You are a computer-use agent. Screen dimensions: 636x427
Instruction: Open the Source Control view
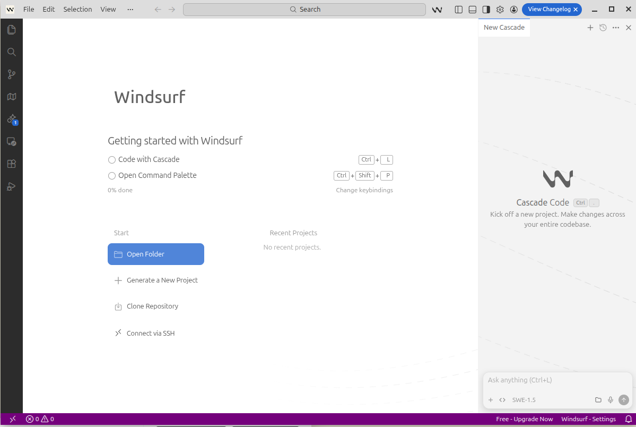coord(11,74)
